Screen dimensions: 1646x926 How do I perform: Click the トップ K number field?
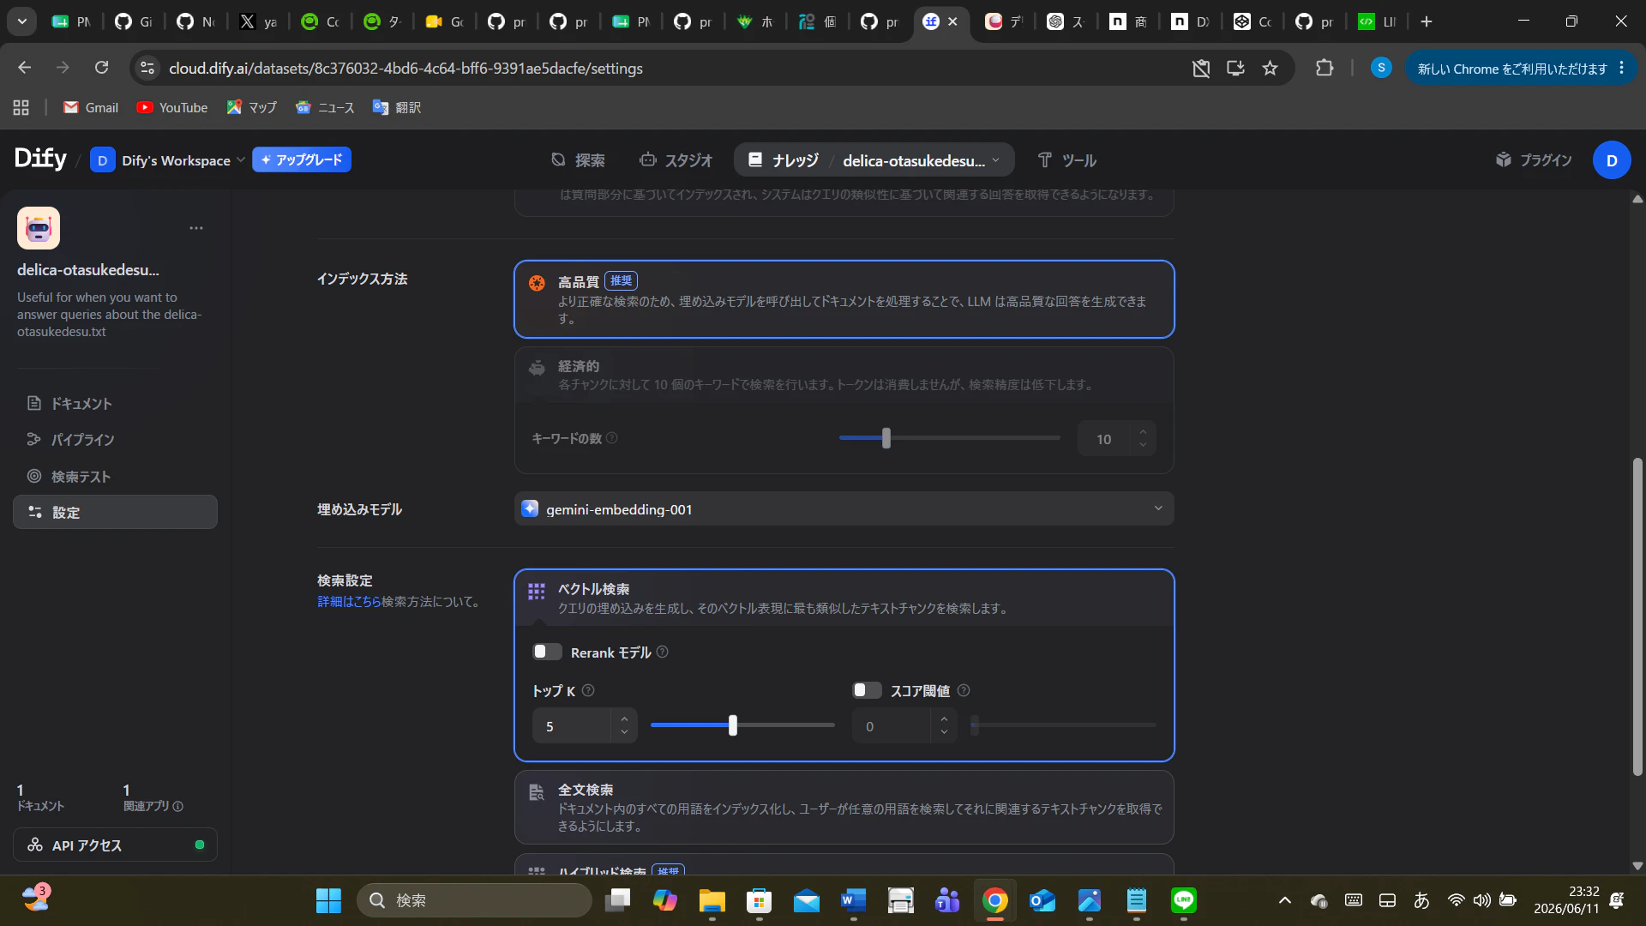pyautogui.click(x=572, y=726)
